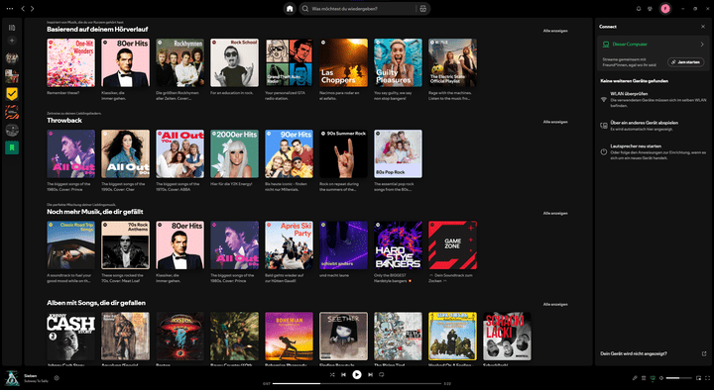
Task: Toggle repeat mode
Action: (382, 374)
